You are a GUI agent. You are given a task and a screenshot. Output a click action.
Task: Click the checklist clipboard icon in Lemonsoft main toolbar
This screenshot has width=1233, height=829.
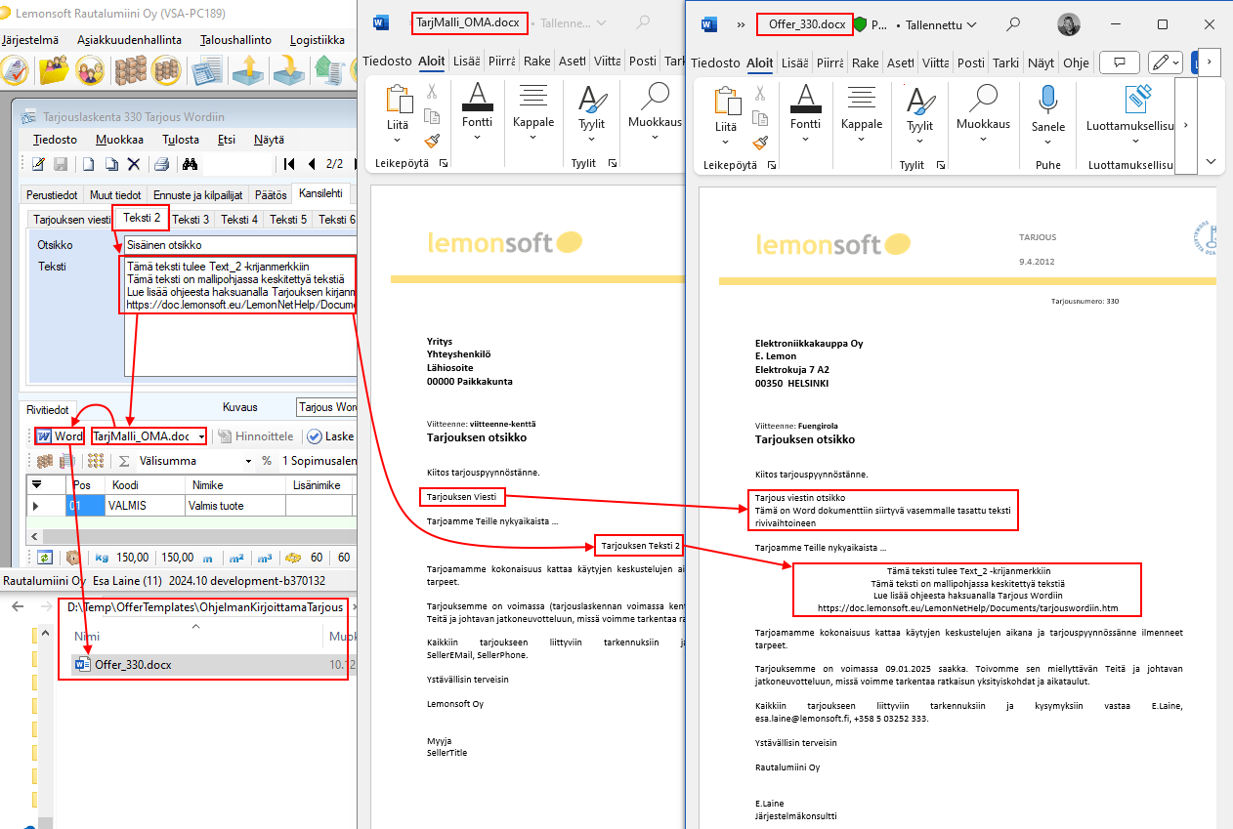click(x=15, y=70)
